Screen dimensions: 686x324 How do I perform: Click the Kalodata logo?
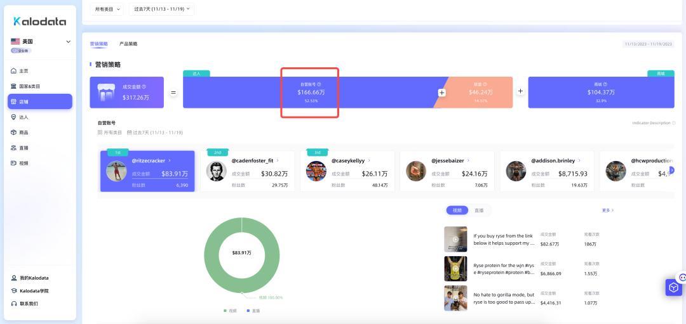coord(39,21)
